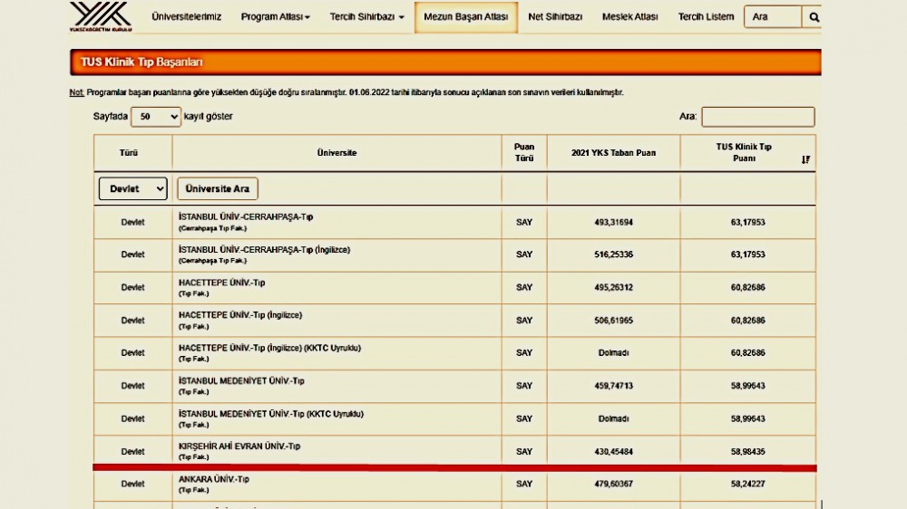Open İSTANBUL MEDENİYET ÜNİV.-Tıp link
Screen dimensions: 907x509
tap(241, 381)
